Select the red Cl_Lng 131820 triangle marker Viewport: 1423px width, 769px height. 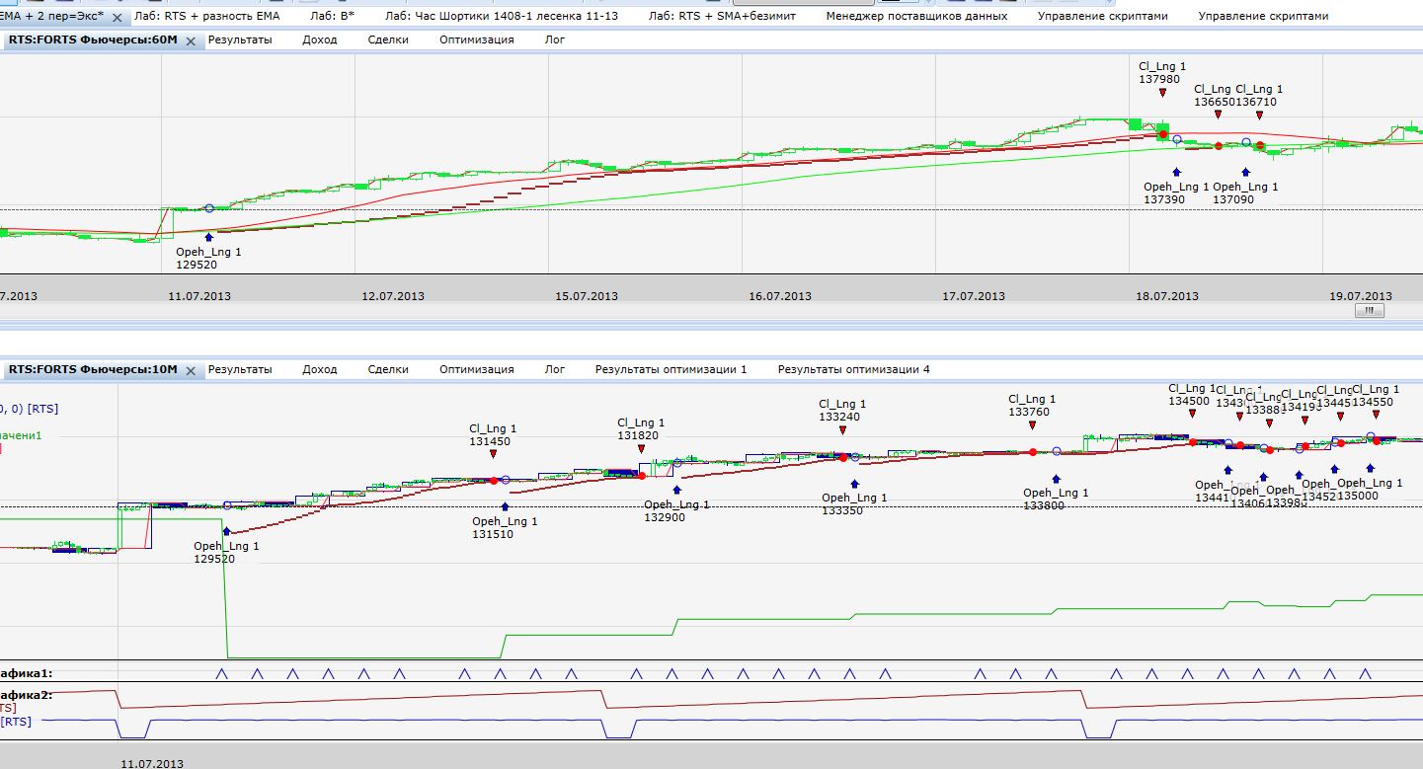coord(641,449)
